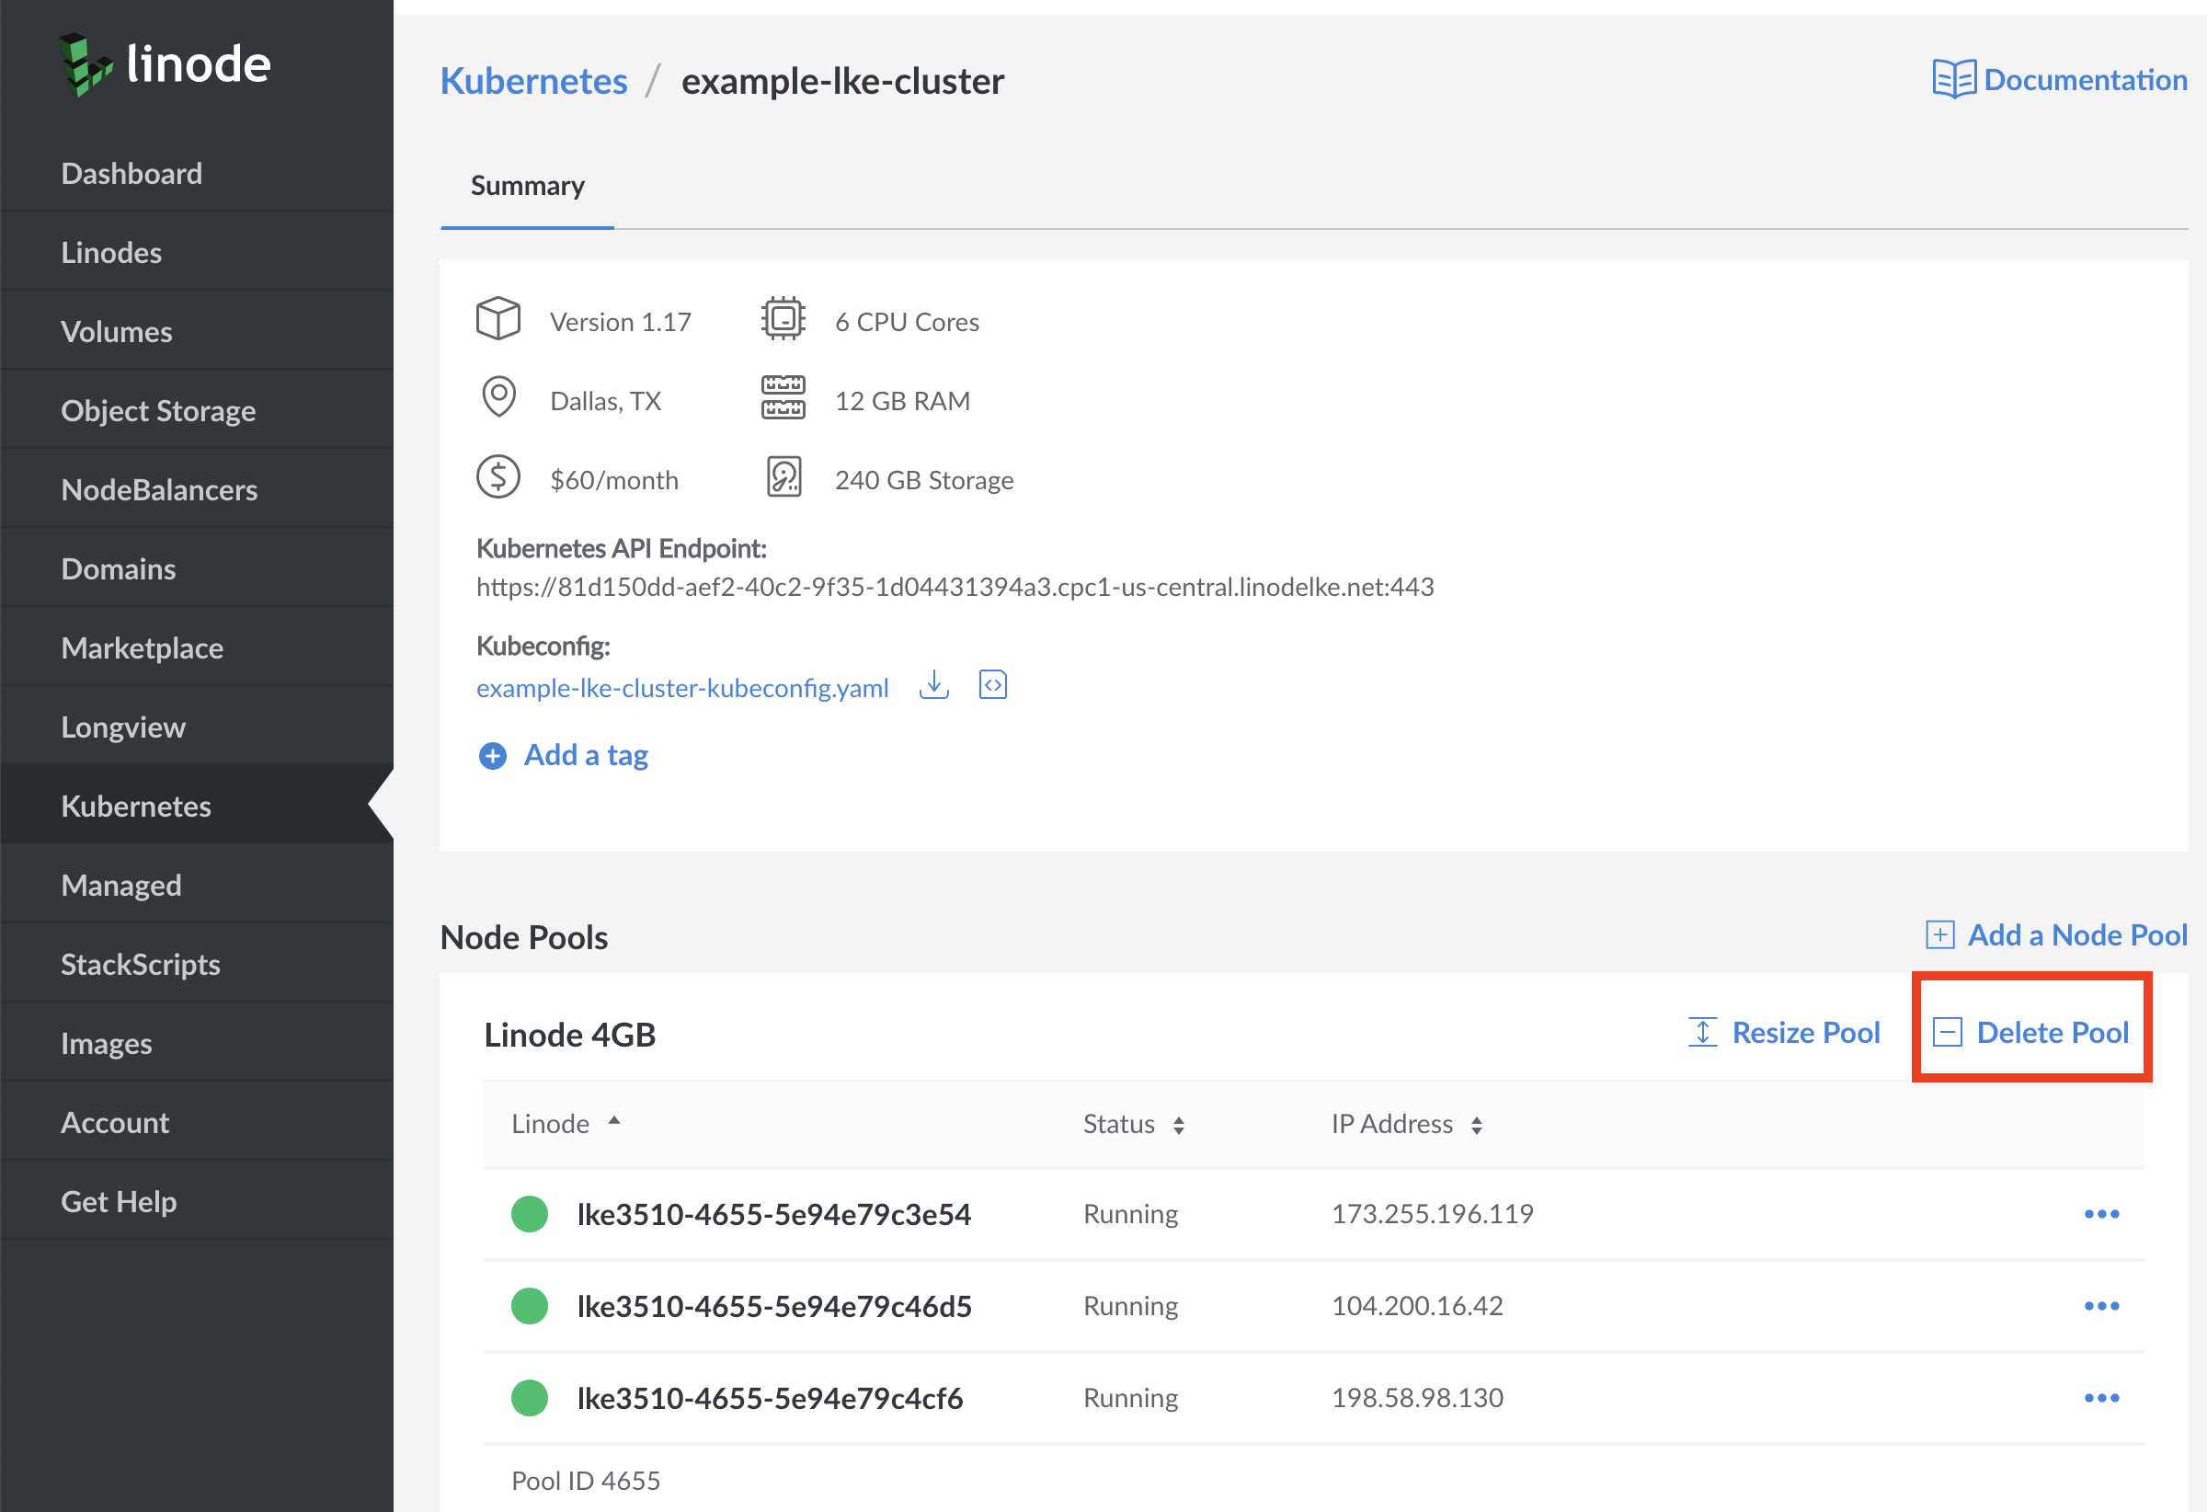Open actions menu for node lke3510-4655-5e94e79c3e54

[2100, 1214]
